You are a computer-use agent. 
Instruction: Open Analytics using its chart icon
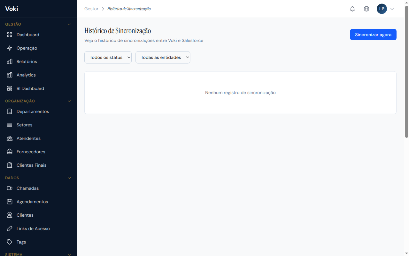coord(10,75)
